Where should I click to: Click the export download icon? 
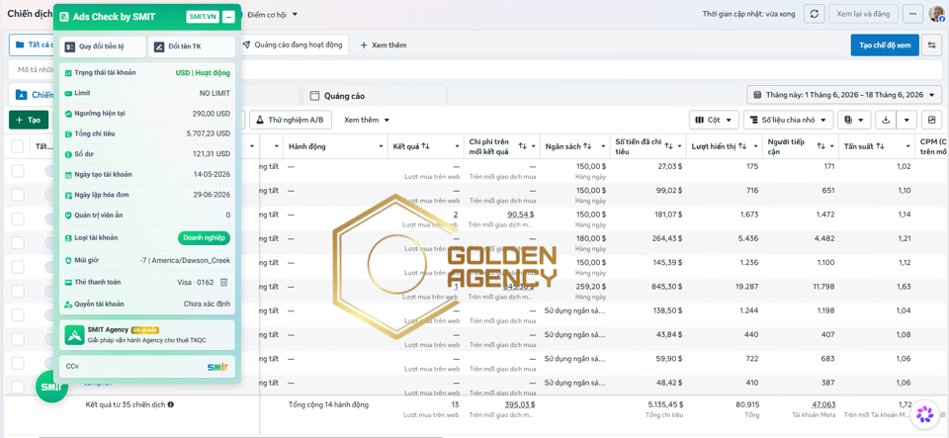886,120
